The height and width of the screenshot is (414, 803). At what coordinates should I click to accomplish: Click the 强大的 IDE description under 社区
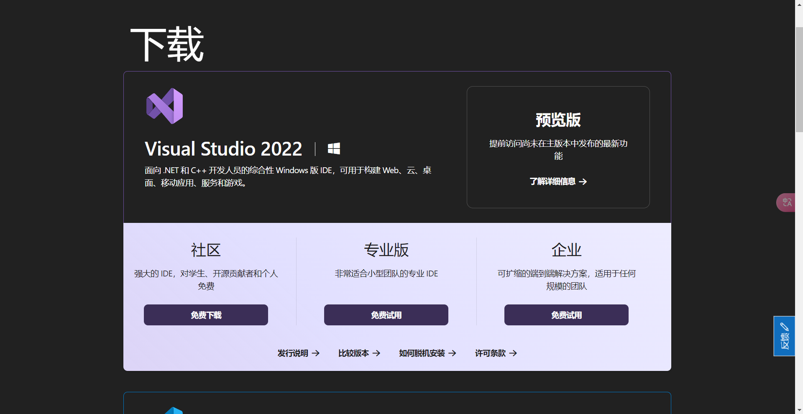click(206, 280)
